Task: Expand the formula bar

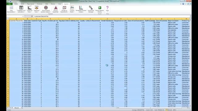Action: pos(191,16)
